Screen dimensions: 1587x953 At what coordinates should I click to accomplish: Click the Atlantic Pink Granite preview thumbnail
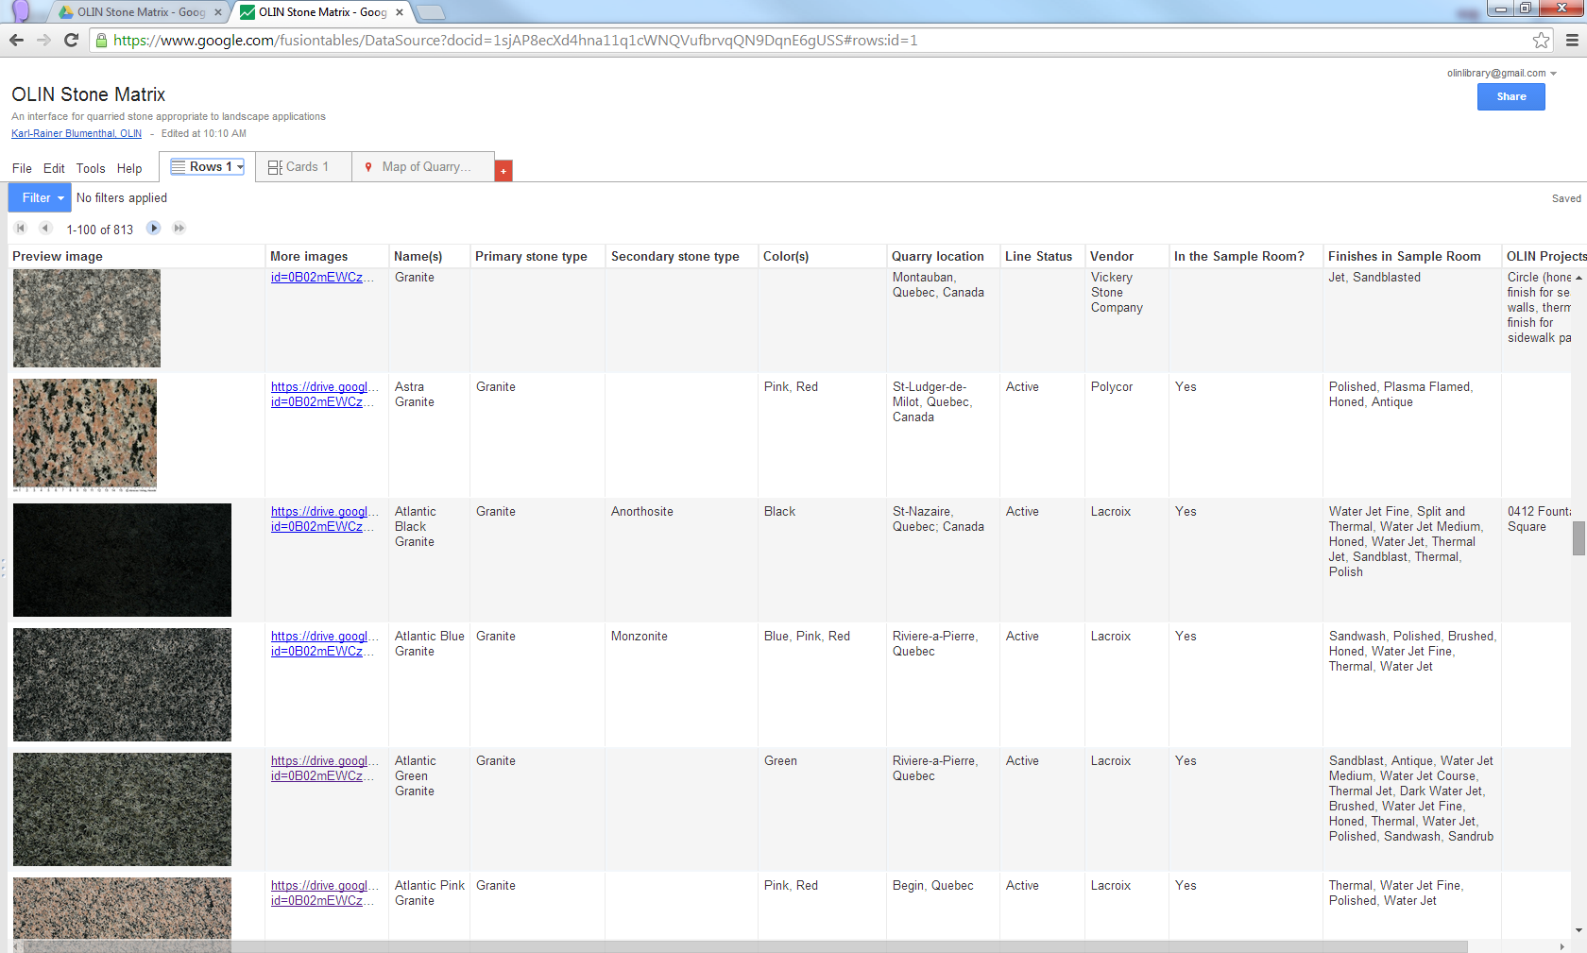122,910
